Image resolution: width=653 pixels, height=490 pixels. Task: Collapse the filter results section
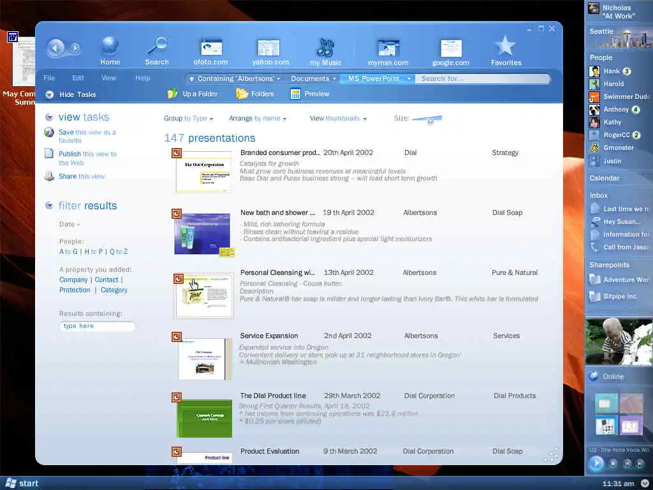pyautogui.click(x=49, y=205)
